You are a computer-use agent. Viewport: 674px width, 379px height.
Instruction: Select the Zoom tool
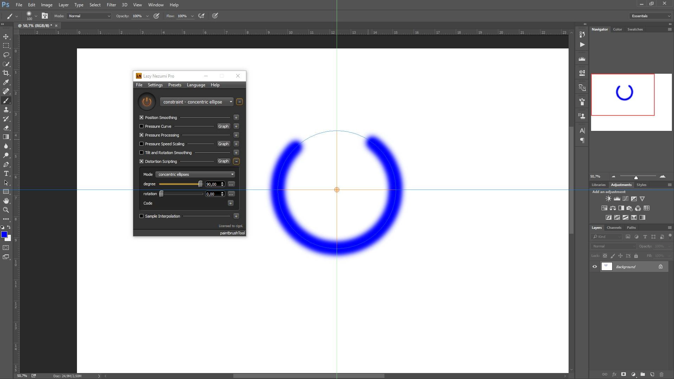point(6,210)
